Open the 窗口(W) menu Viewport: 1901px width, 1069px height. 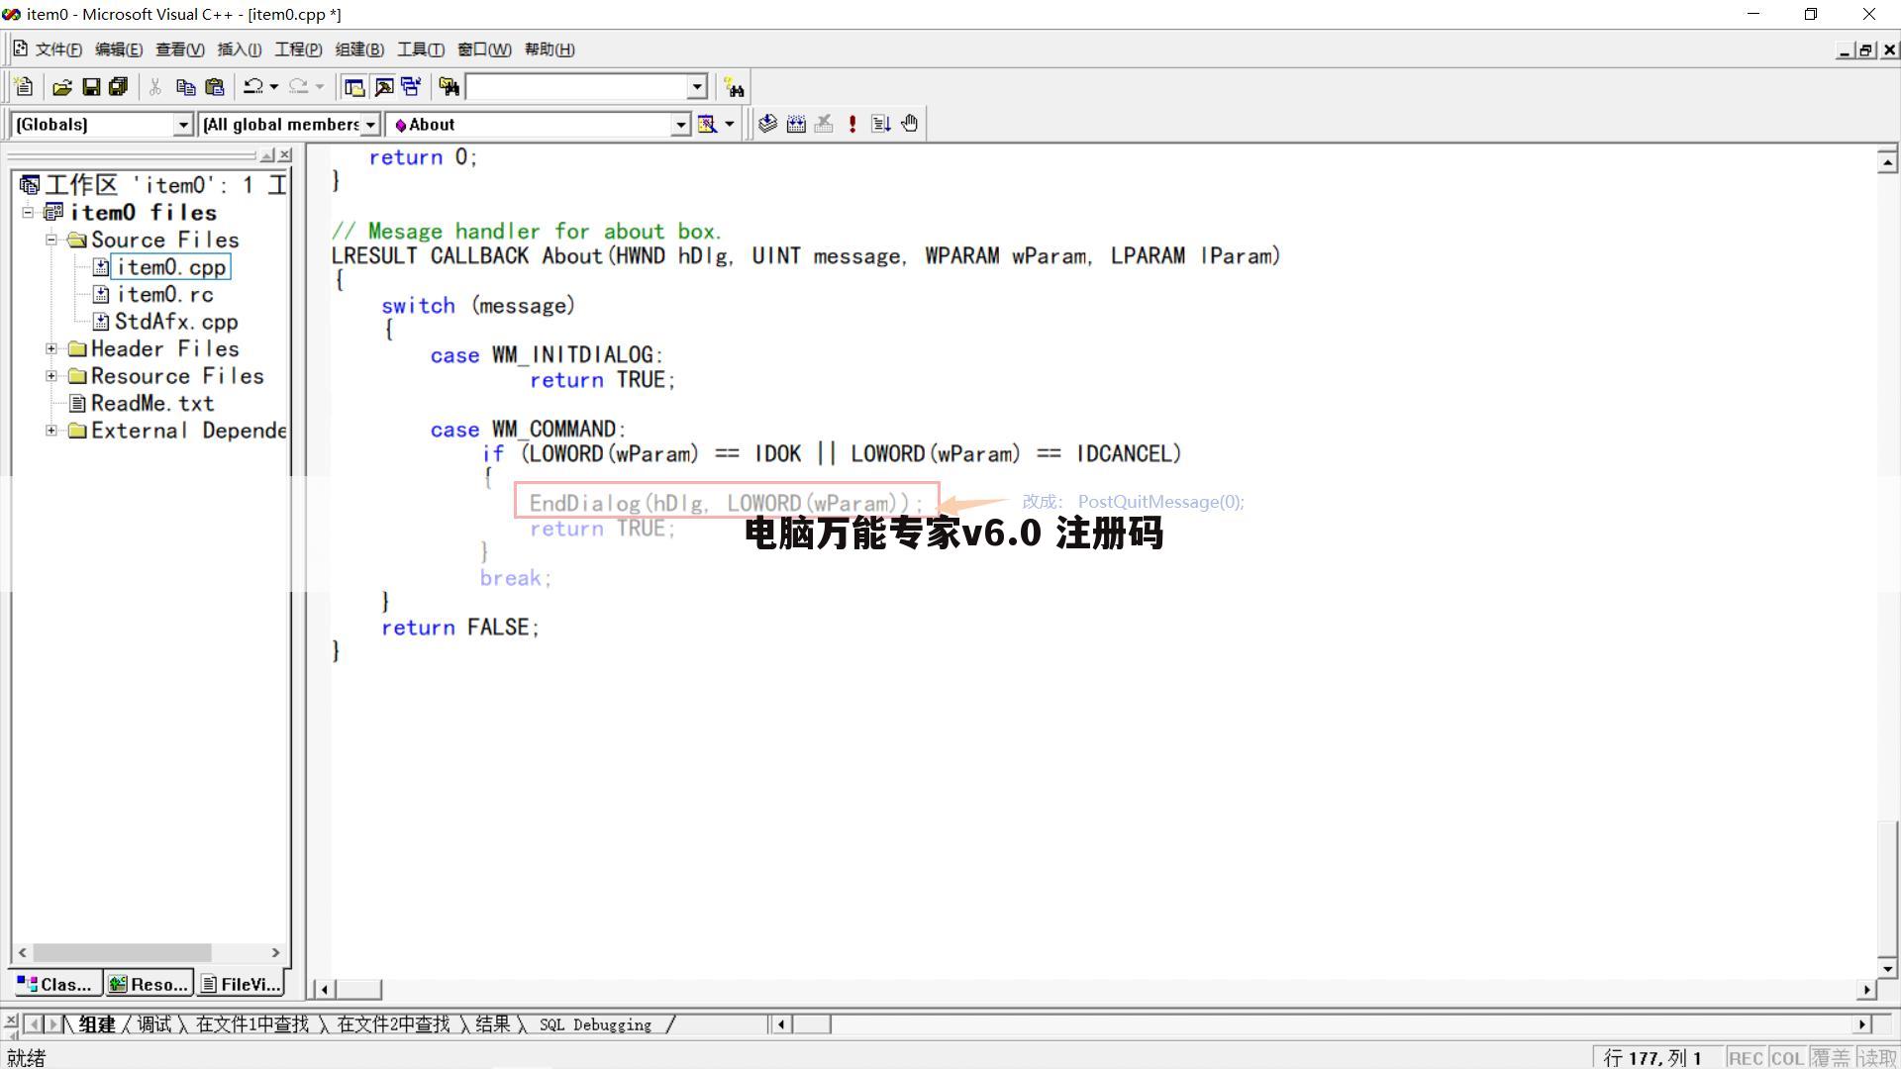(x=484, y=49)
